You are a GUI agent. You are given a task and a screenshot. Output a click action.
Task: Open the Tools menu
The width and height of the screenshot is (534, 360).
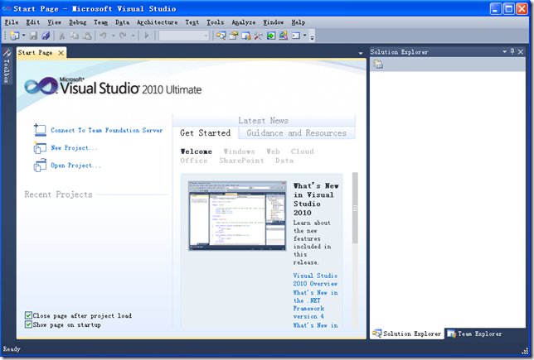pos(216,22)
